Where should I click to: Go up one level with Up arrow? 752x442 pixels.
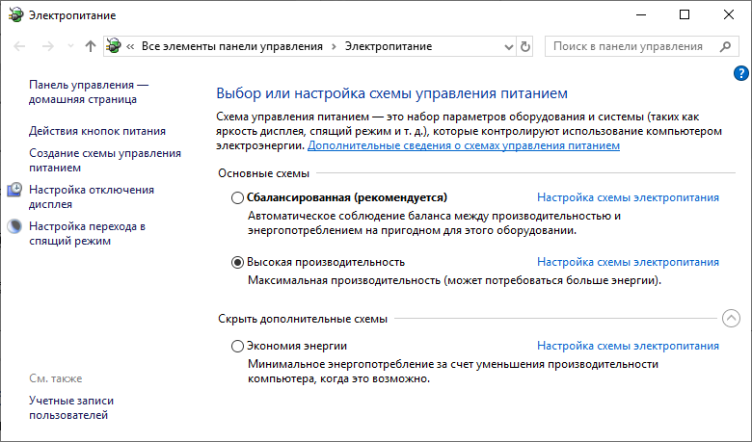tap(91, 46)
